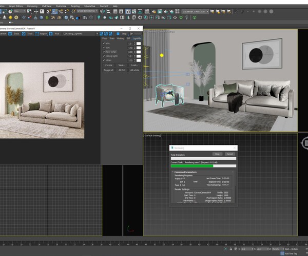Click the Render Production teapot icon
This screenshot has width=308, height=256.
click(x=165, y=12)
